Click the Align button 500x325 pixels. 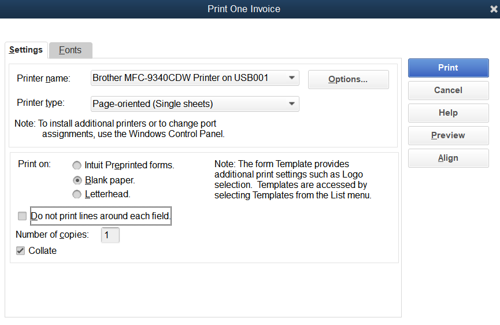[x=448, y=158]
